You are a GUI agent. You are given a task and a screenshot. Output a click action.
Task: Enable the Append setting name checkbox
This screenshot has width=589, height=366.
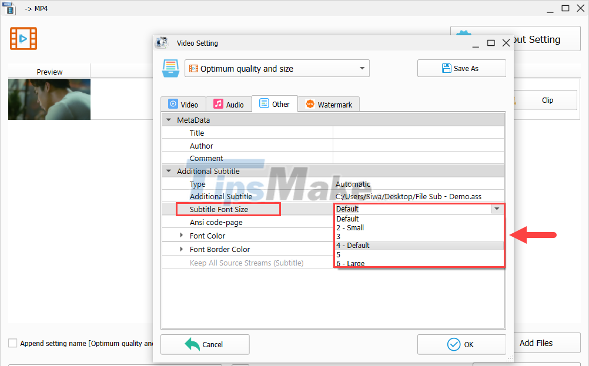12,343
